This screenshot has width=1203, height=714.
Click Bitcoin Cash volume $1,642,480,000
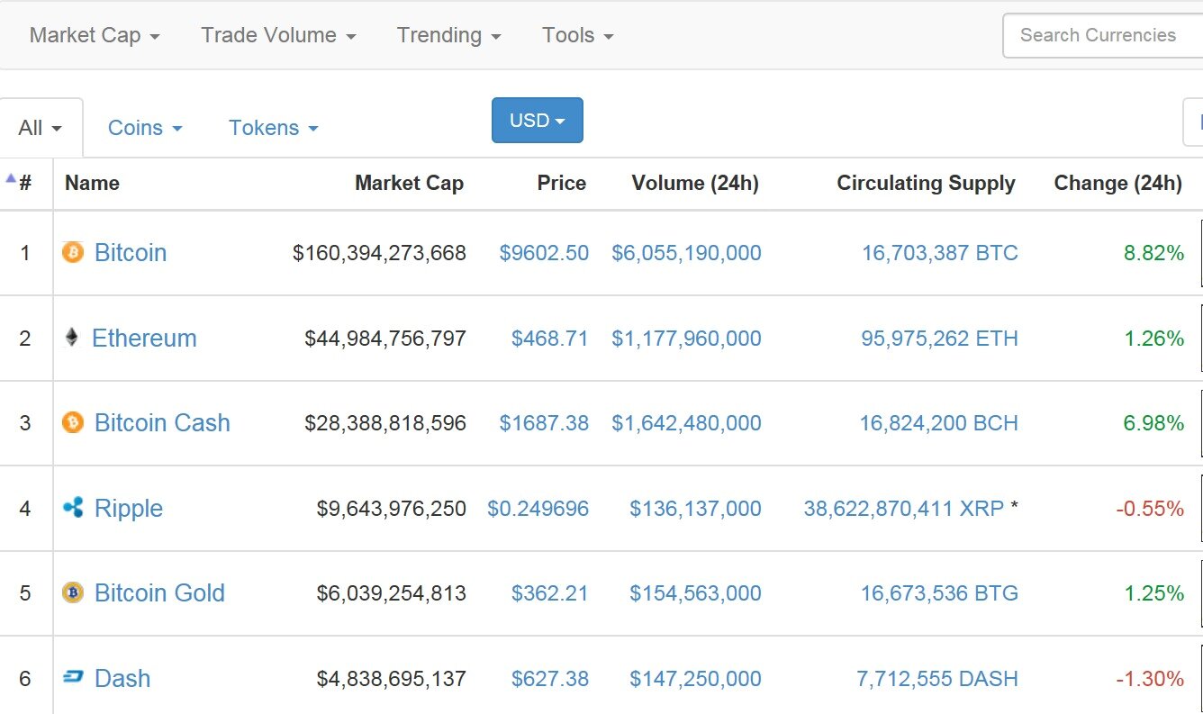click(686, 423)
